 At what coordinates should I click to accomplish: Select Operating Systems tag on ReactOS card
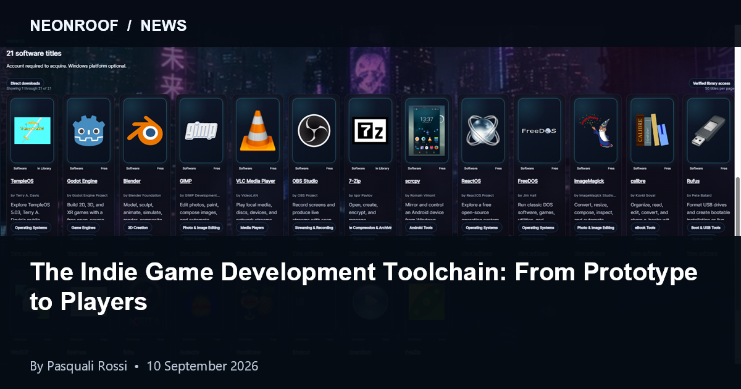tap(482, 227)
